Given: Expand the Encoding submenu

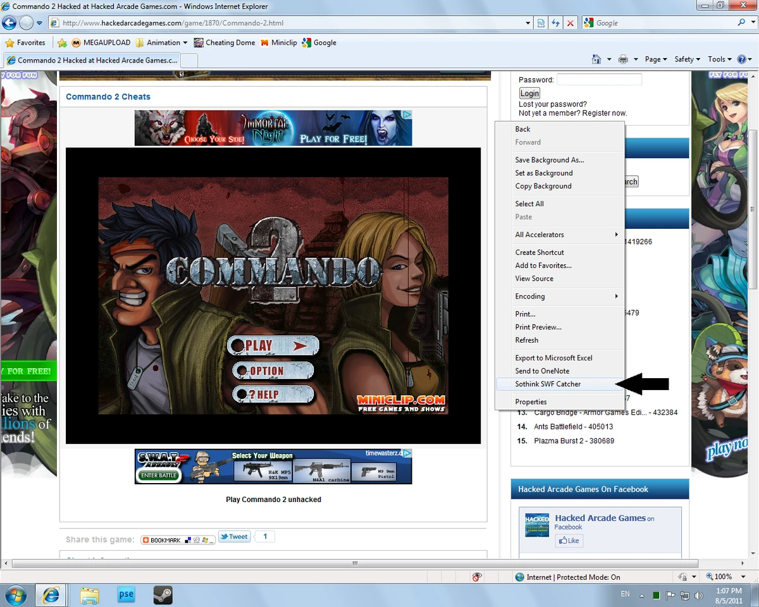Looking at the screenshot, I should (560, 296).
